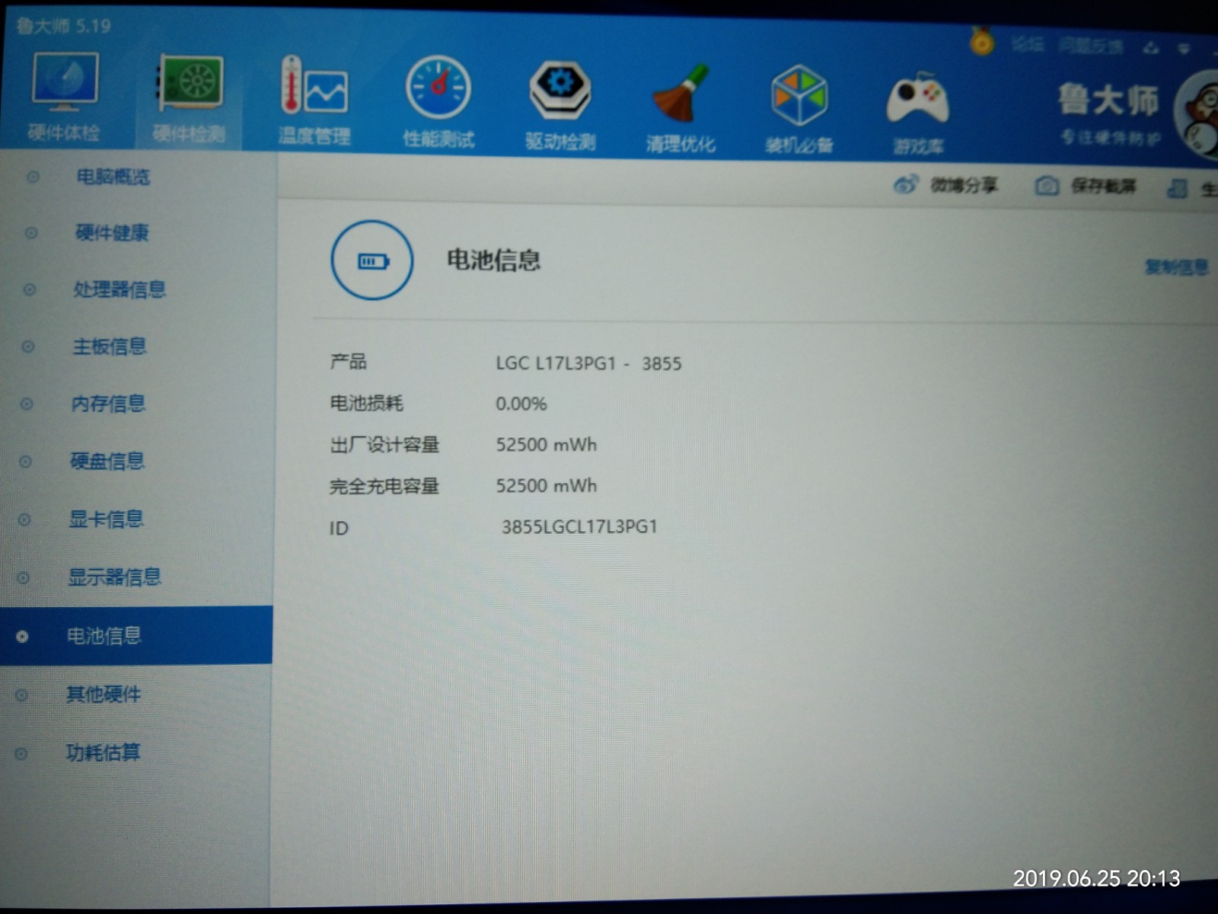This screenshot has width=1218, height=914.
Task: Click the 出厂设计容量 field label
Action: click(x=384, y=444)
